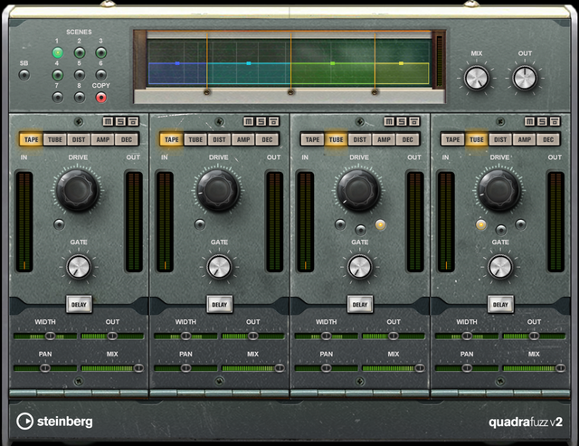Click the band 4 MIX slider handle

click(x=560, y=368)
